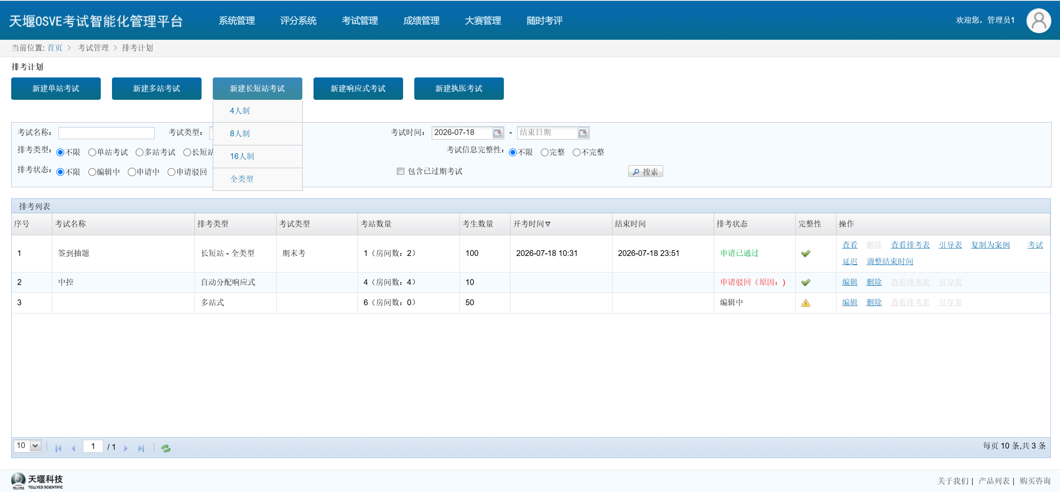Click 新建单站考试 button
The image size is (1060, 492).
(56, 89)
